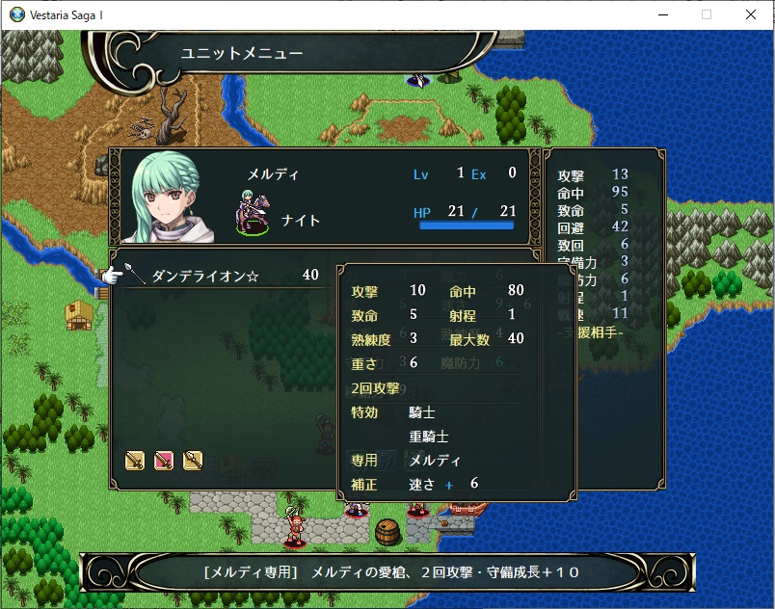Click the blue HP gauge bar

pos(467,225)
